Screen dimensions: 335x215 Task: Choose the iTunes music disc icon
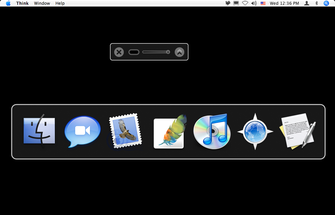point(212,131)
